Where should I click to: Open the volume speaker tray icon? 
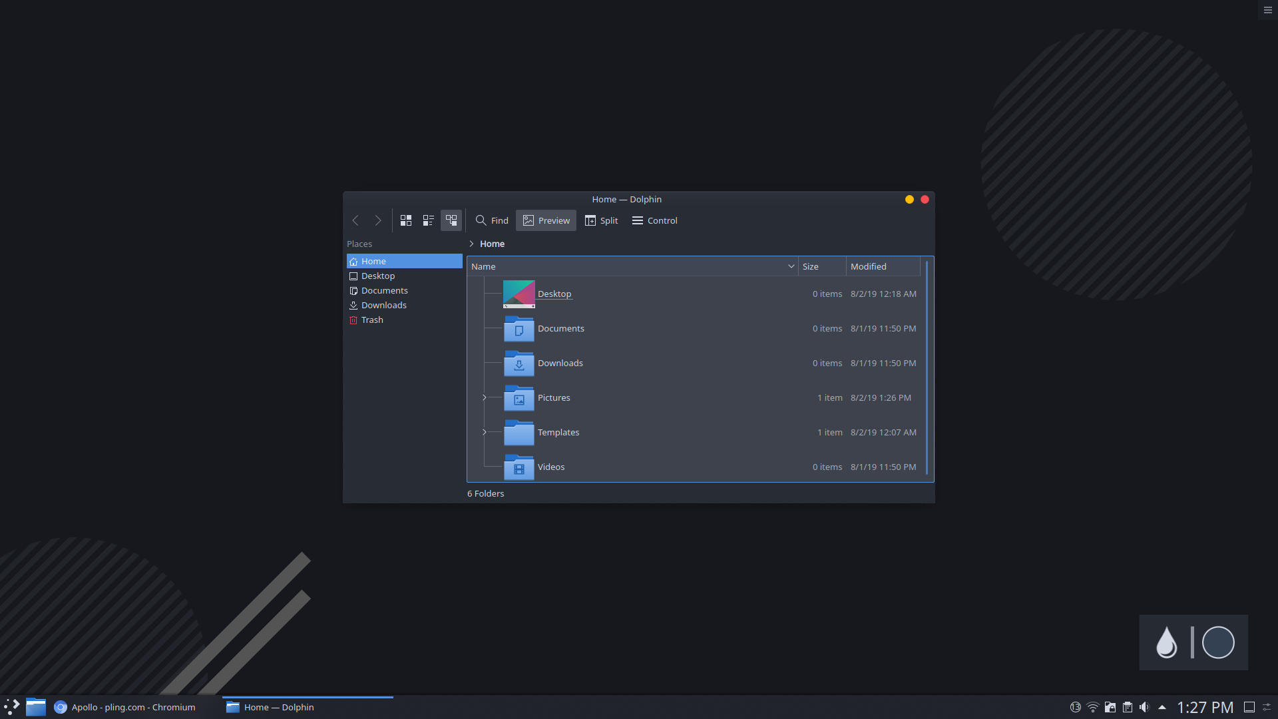(1144, 707)
